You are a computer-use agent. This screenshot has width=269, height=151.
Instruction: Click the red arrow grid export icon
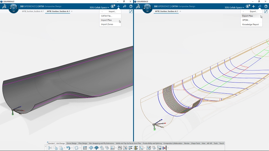point(164,148)
